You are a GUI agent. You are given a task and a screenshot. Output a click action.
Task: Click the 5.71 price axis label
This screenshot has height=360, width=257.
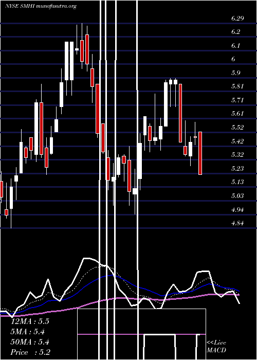237,100
